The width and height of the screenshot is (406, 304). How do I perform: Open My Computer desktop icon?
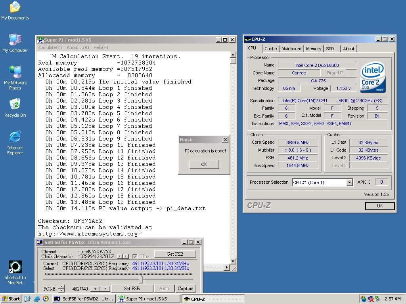pyautogui.click(x=15, y=40)
